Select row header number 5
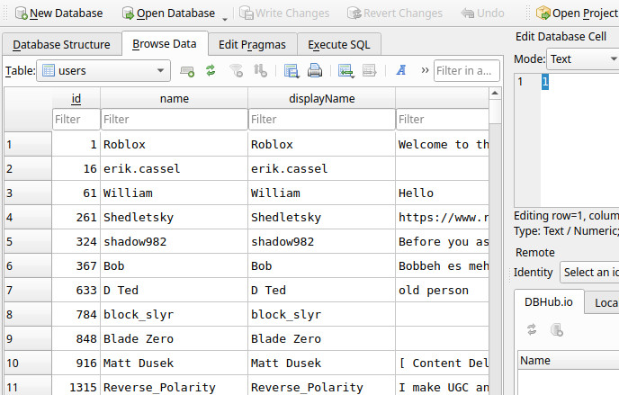Screen dimensions: 619x395 [x=28, y=241]
